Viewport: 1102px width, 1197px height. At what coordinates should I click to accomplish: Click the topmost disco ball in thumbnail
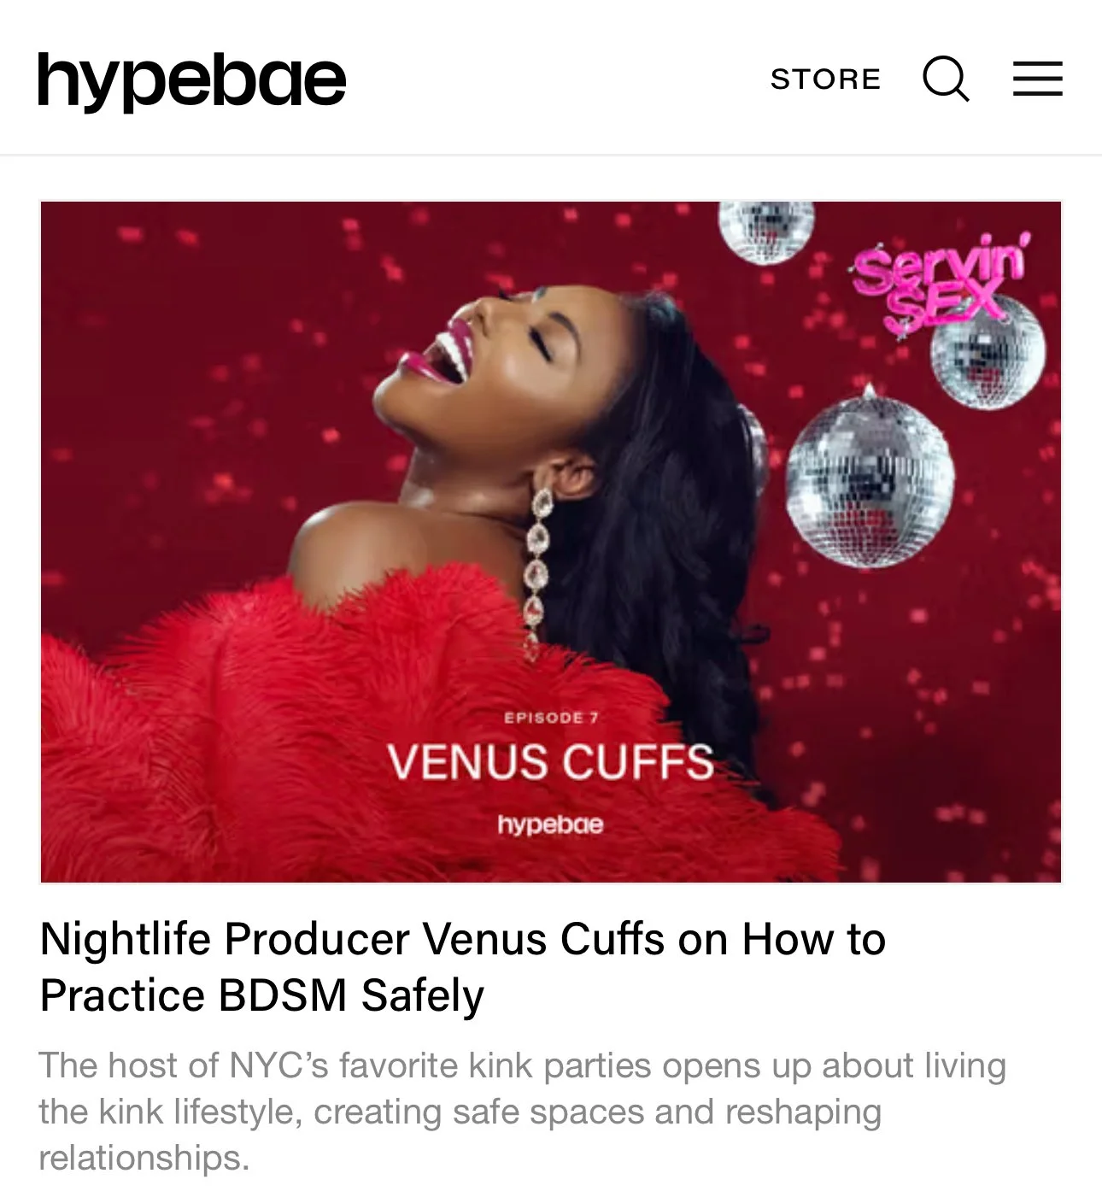point(765,232)
